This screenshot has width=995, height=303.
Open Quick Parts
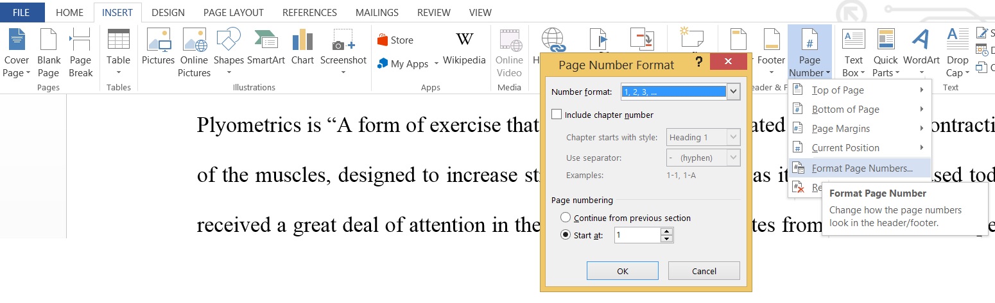coord(885,53)
